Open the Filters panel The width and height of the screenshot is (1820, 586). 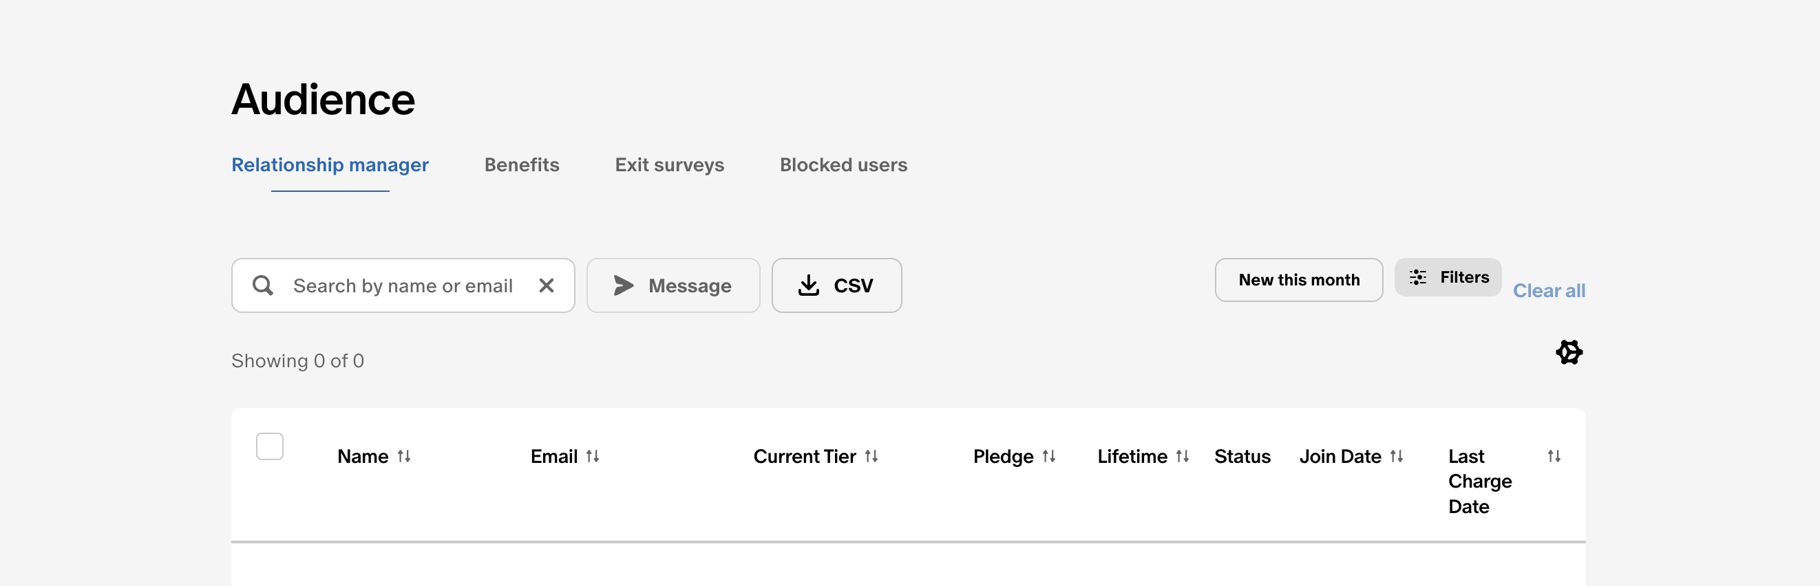tap(1448, 277)
